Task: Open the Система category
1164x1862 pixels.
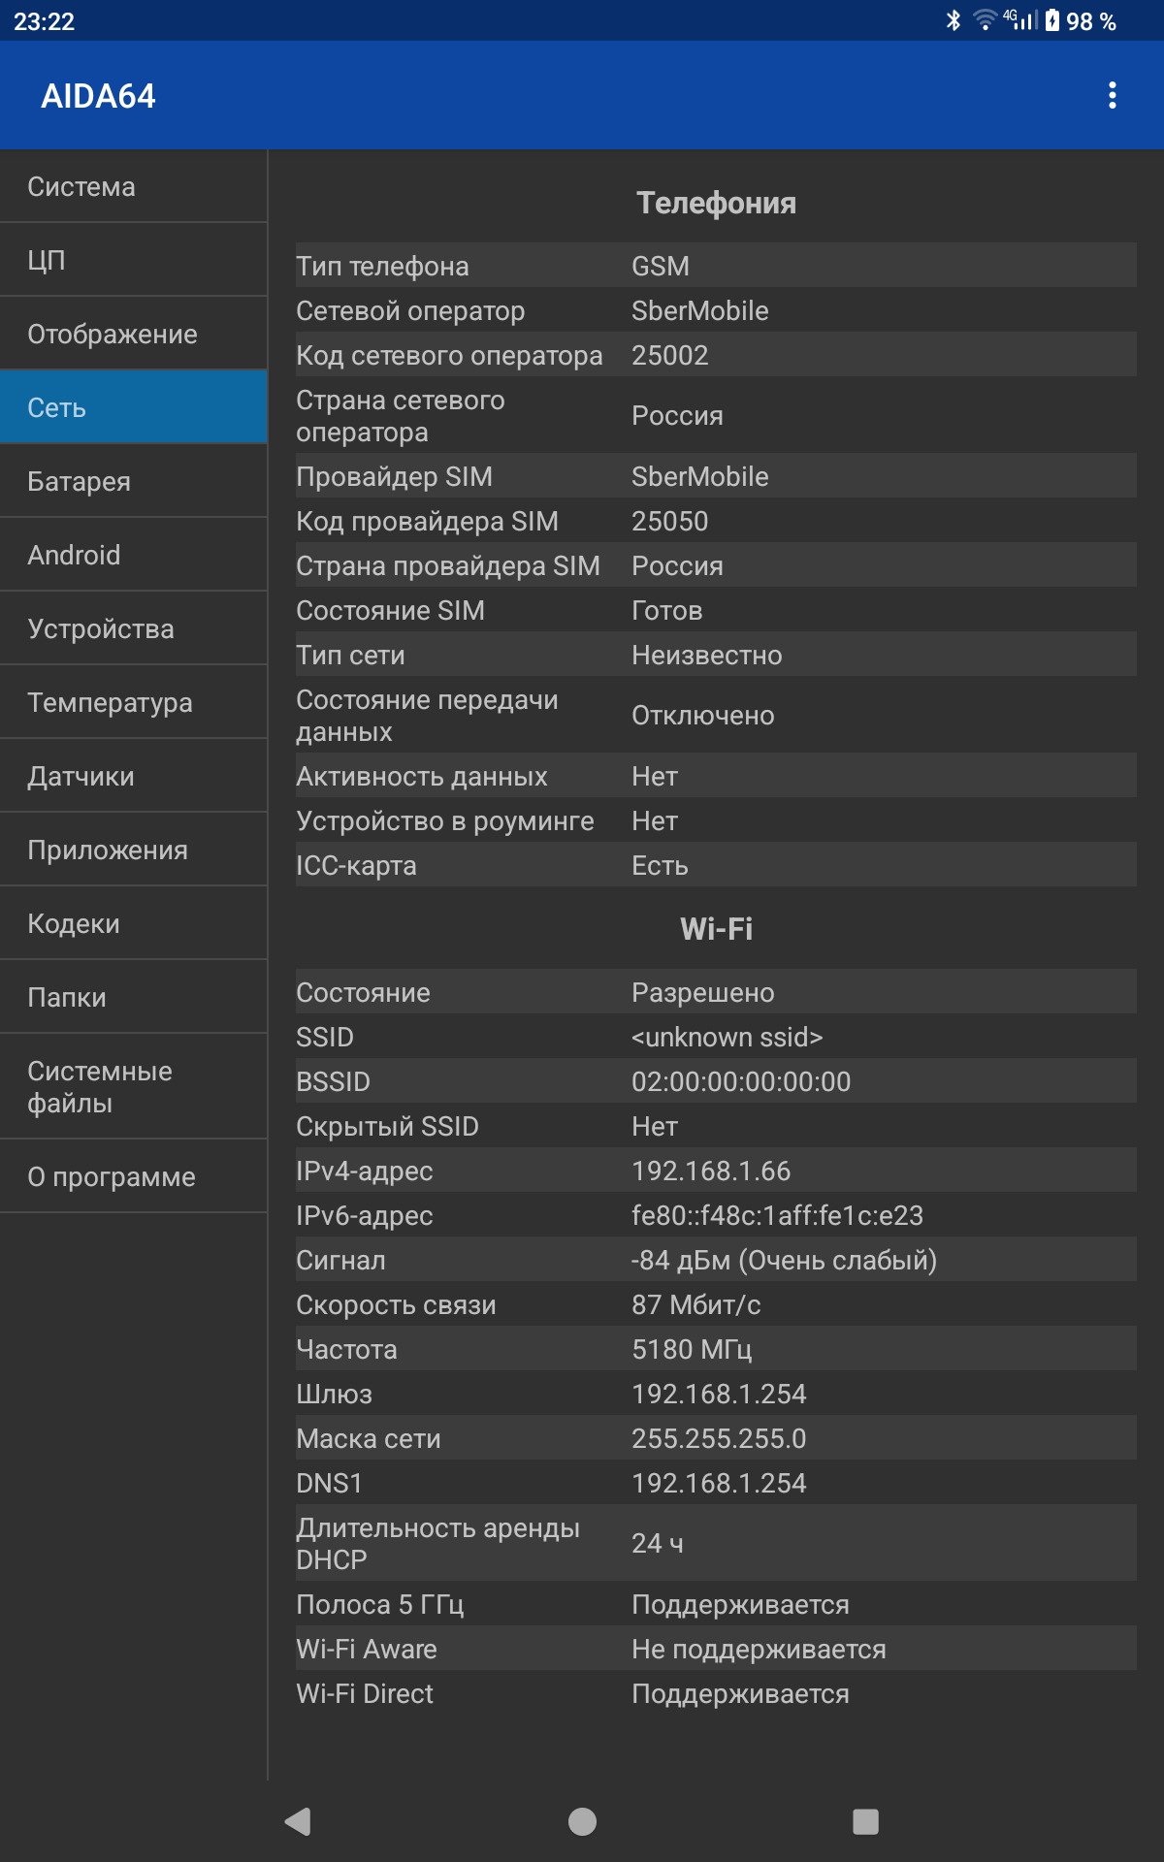Action: point(134,186)
